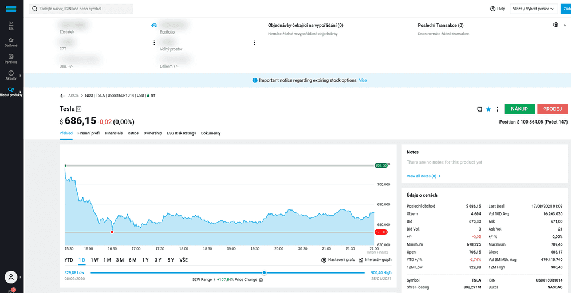Open the Vložit / Vybrat peníze dropdown
This screenshot has width=571, height=293.
tap(534, 9)
